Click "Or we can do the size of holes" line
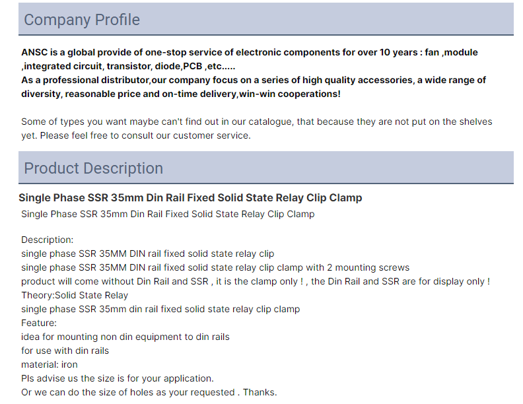 coord(149,392)
